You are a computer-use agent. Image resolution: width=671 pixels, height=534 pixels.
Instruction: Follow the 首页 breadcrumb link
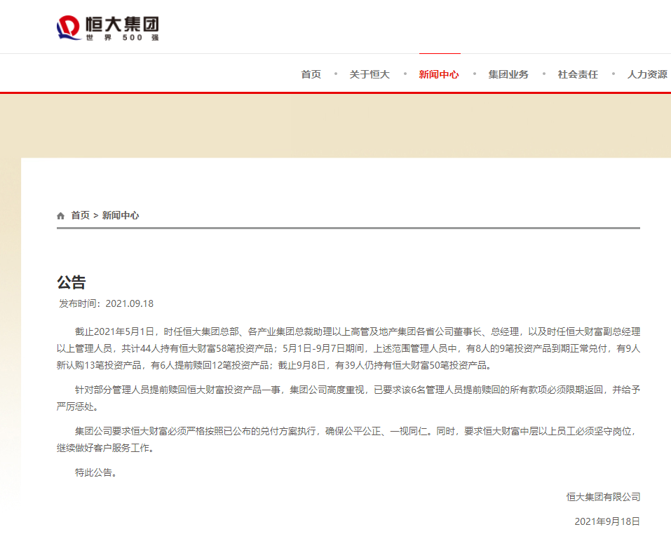coord(80,216)
